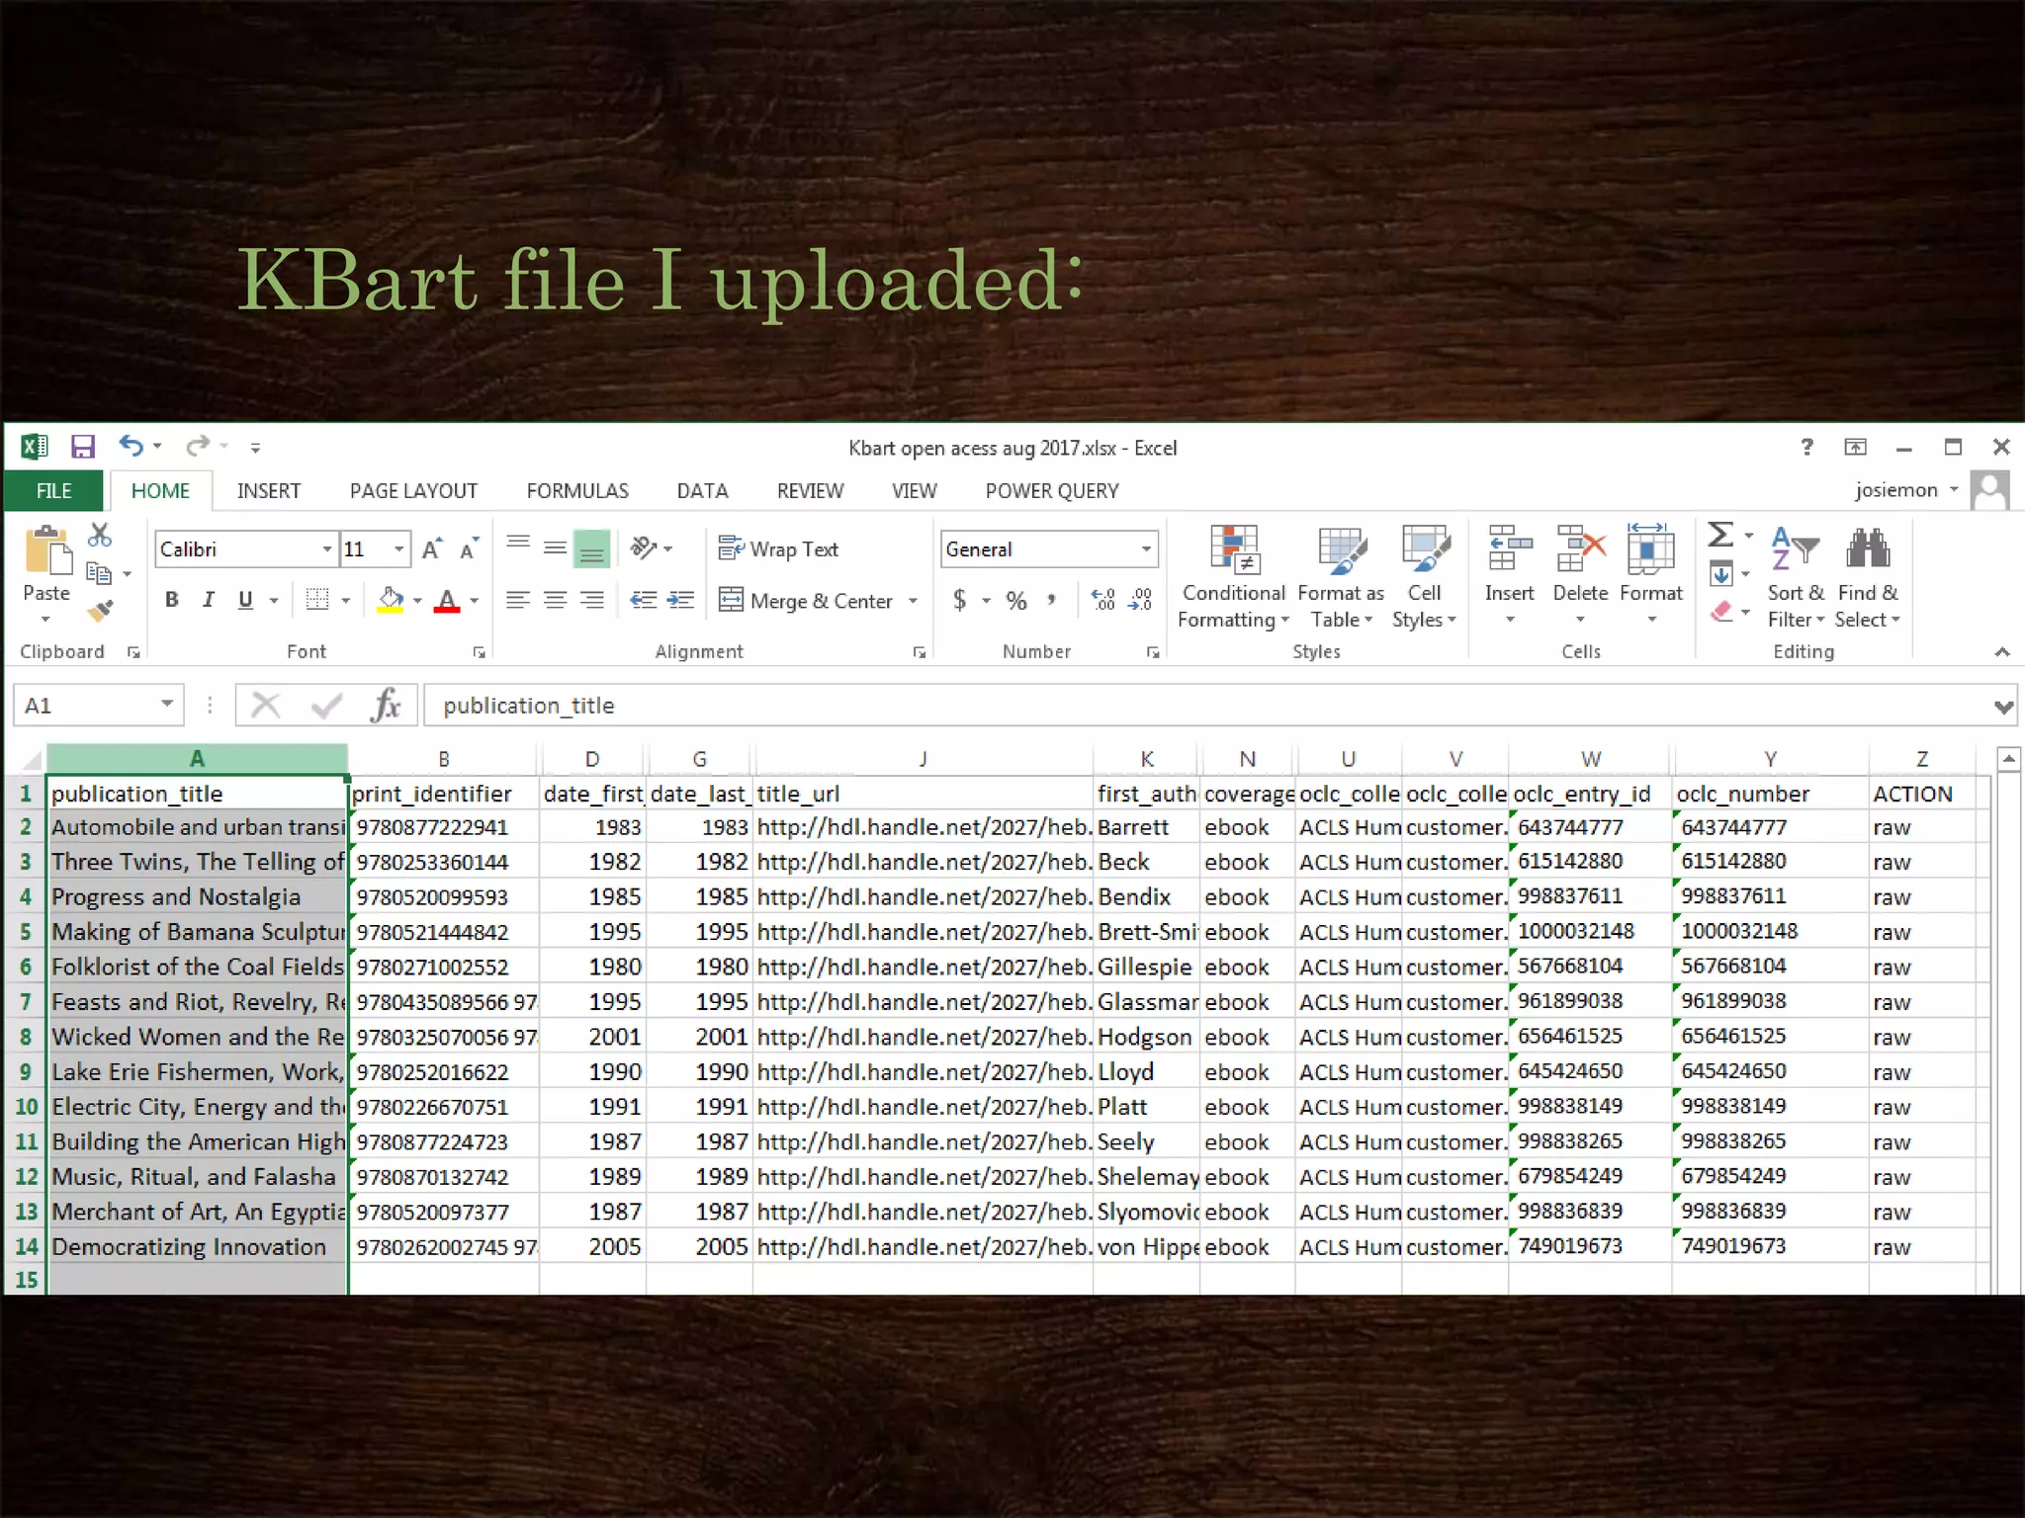Viewport: 2025px width, 1518px height.
Task: Toggle Underline formatting
Action: 245,600
